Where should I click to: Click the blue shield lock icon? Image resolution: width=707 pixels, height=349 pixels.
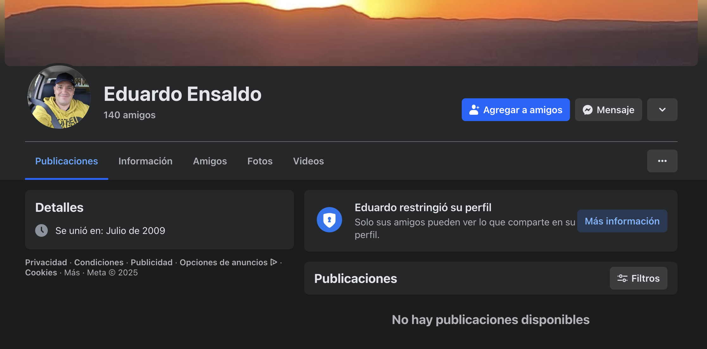coord(329,220)
